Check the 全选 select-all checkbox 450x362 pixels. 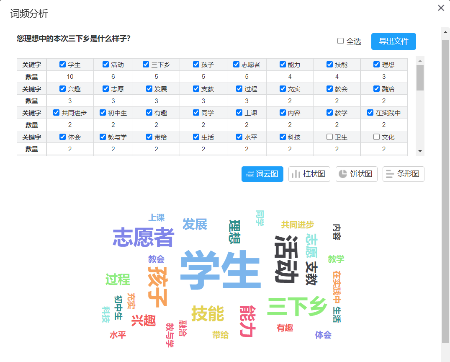[341, 41]
